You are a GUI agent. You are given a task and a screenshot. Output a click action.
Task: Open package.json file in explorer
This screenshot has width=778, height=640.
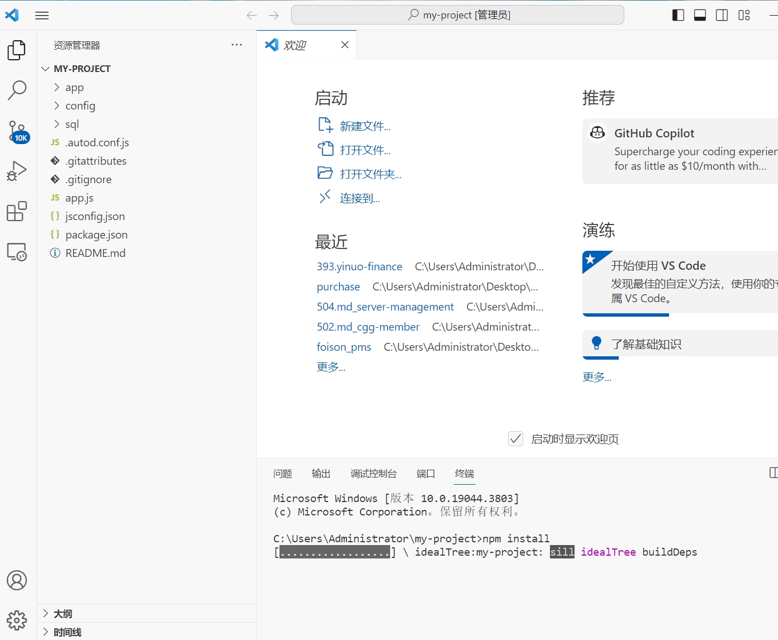tap(96, 235)
